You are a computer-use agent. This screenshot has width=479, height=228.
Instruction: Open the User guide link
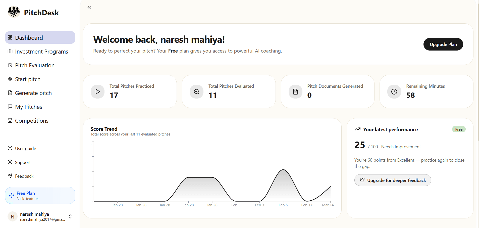25,148
